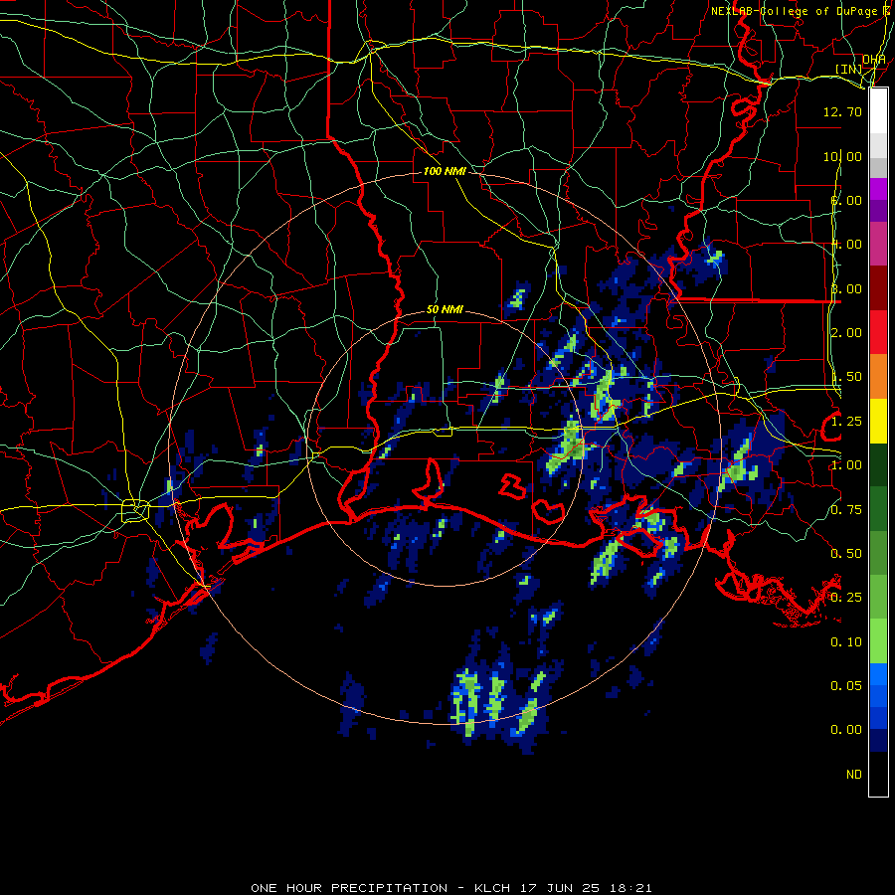Click the 1.25 legend value
Screen dimensions: 895x895
point(846,422)
